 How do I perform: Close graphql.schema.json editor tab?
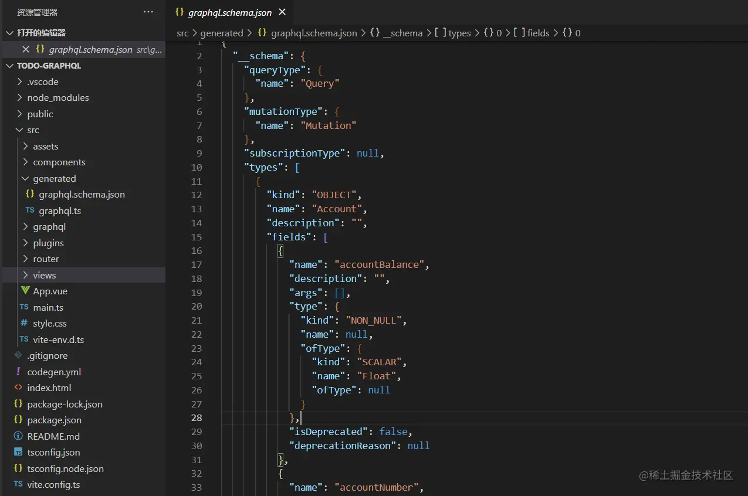[x=282, y=12]
